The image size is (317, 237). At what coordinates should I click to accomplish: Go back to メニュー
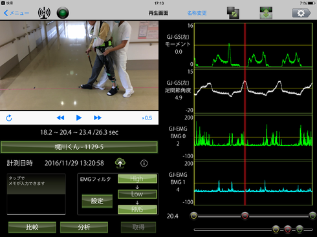[x=16, y=13]
